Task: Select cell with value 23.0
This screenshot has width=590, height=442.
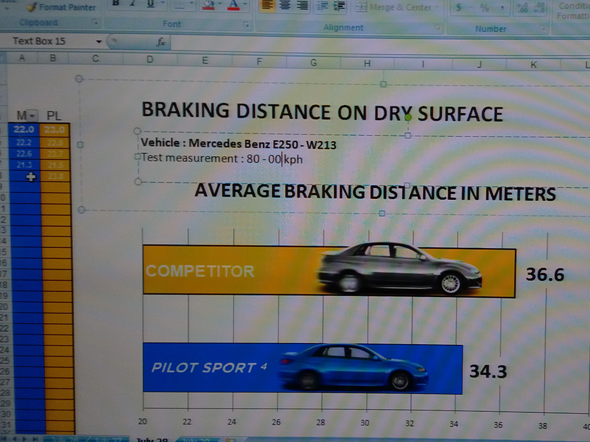Action: tap(54, 129)
